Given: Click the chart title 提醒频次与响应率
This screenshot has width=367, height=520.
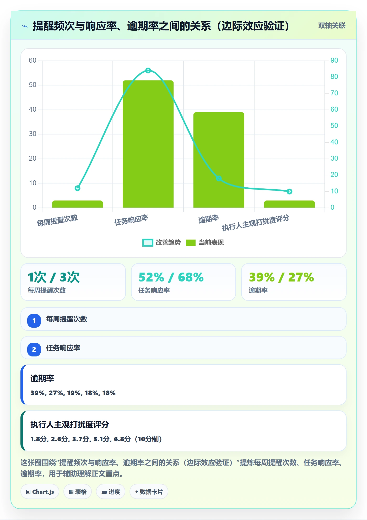Looking at the screenshot, I should tap(161, 26).
